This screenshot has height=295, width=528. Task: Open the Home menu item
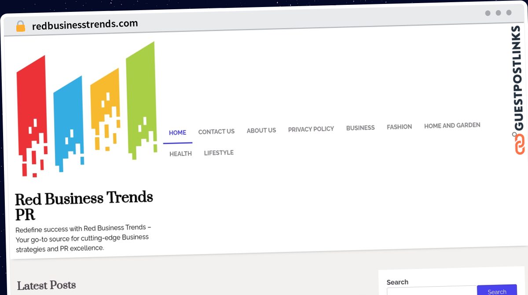click(178, 133)
